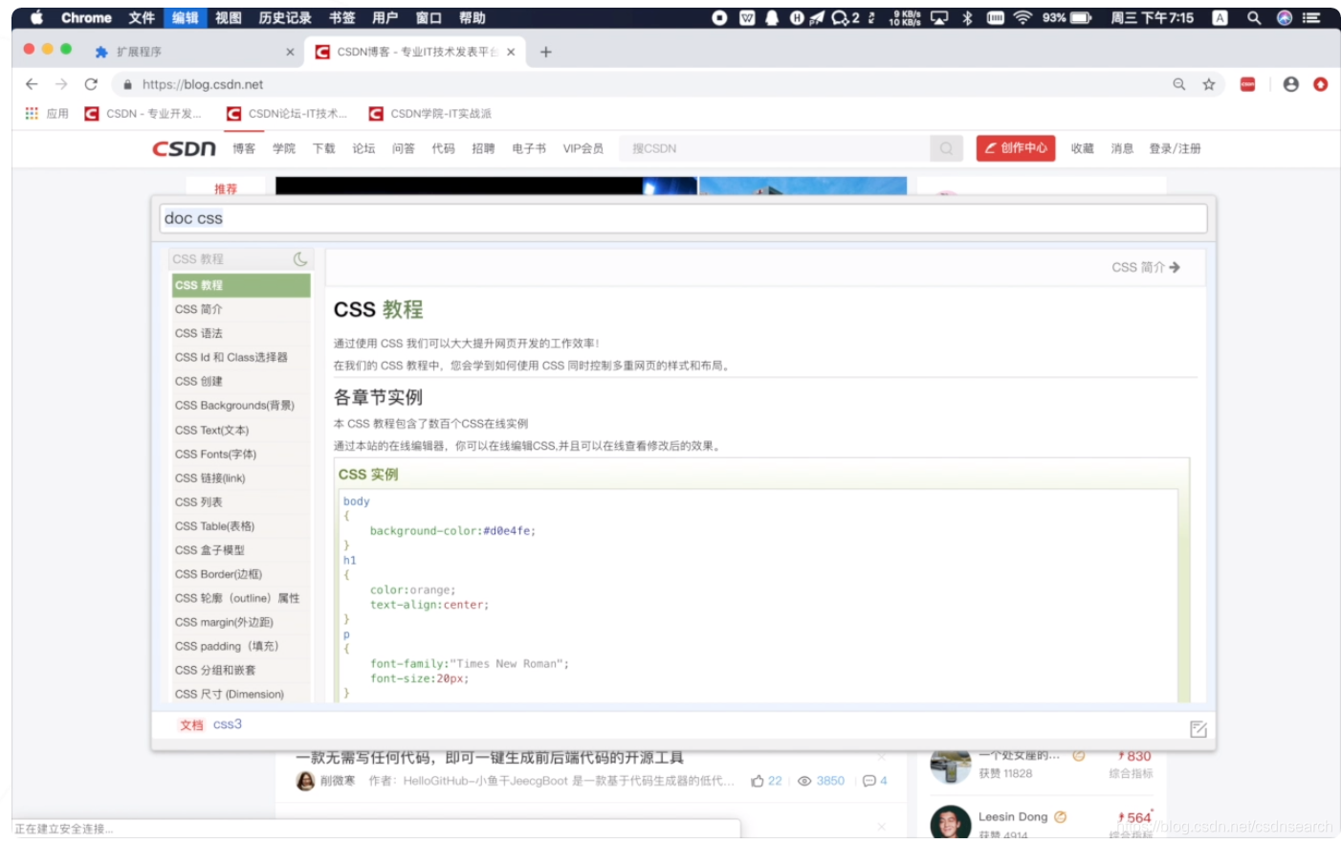
Task: Open 博客 in CSDN navigation
Action: (244, 148)
